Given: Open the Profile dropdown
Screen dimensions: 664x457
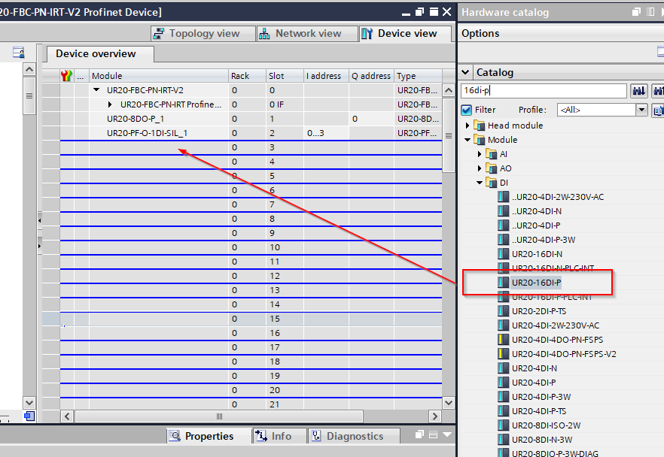Looking at the screenshot, I should click(641, 110).
